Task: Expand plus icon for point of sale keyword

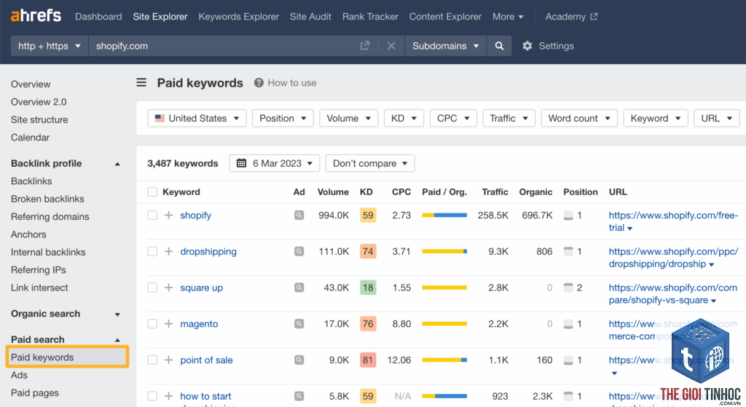Action: [x=168, y=360]
